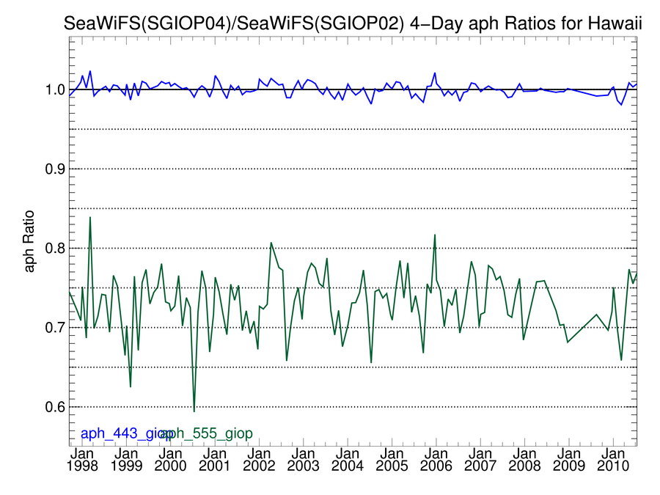660x495 pixels.
Task: Pick the Jan 2003 x-axis label
Action: (x=304, y=460)
